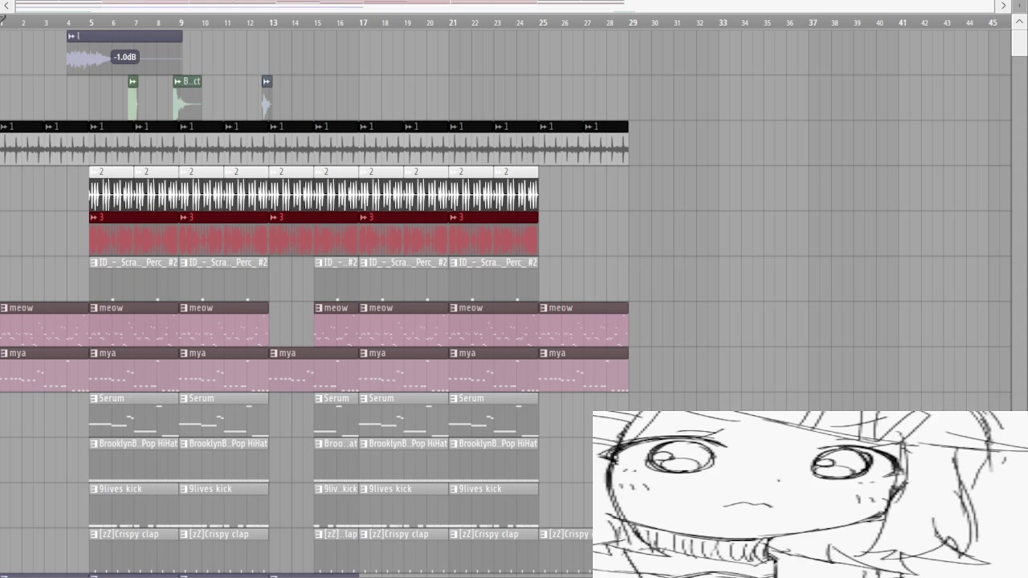Click bar 41 on the timeline ruler
The width and height of the screenshot is (1028, 578).
903,22
